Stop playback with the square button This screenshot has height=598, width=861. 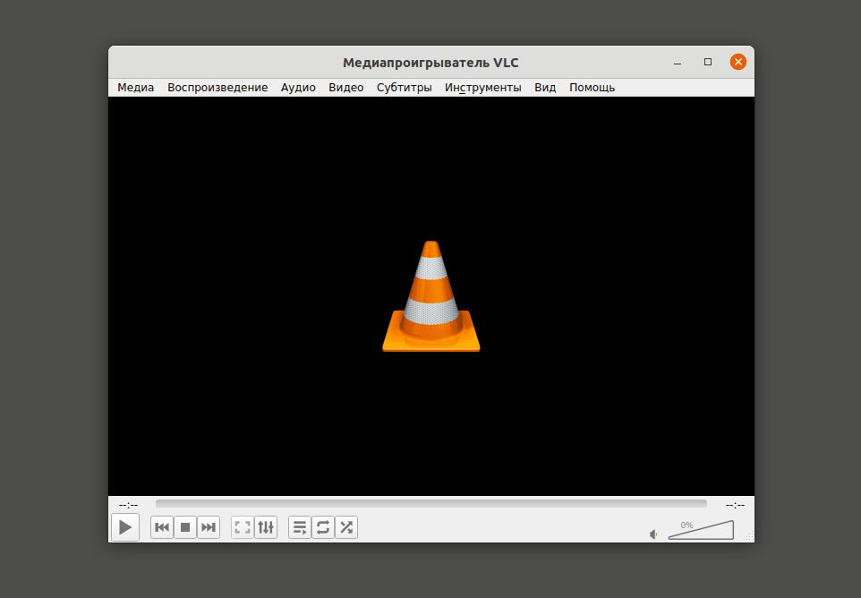tap(185, 527)
